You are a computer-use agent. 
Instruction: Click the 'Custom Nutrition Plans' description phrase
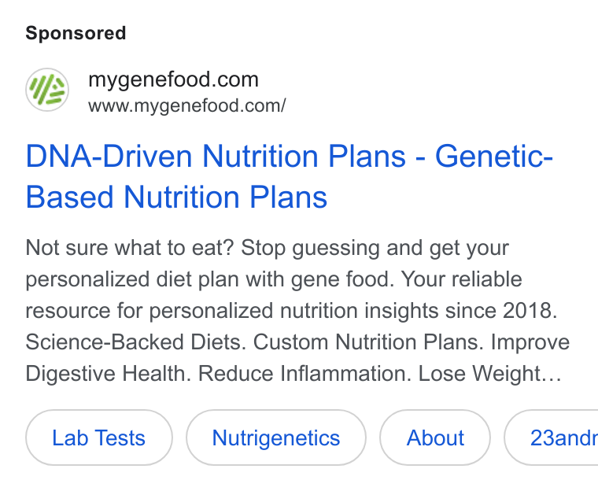point(368,341)
